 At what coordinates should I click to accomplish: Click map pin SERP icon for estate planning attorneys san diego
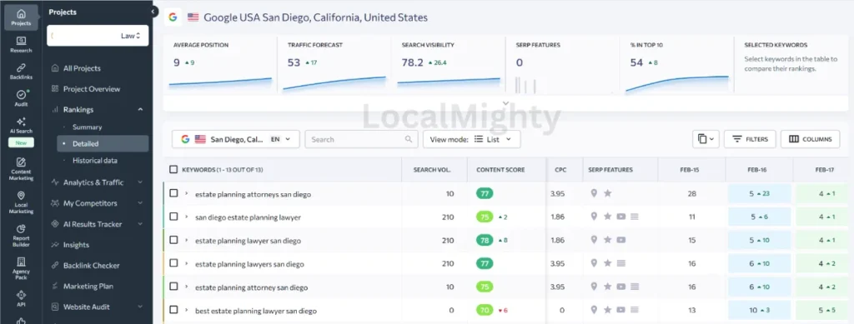point(594,193)
